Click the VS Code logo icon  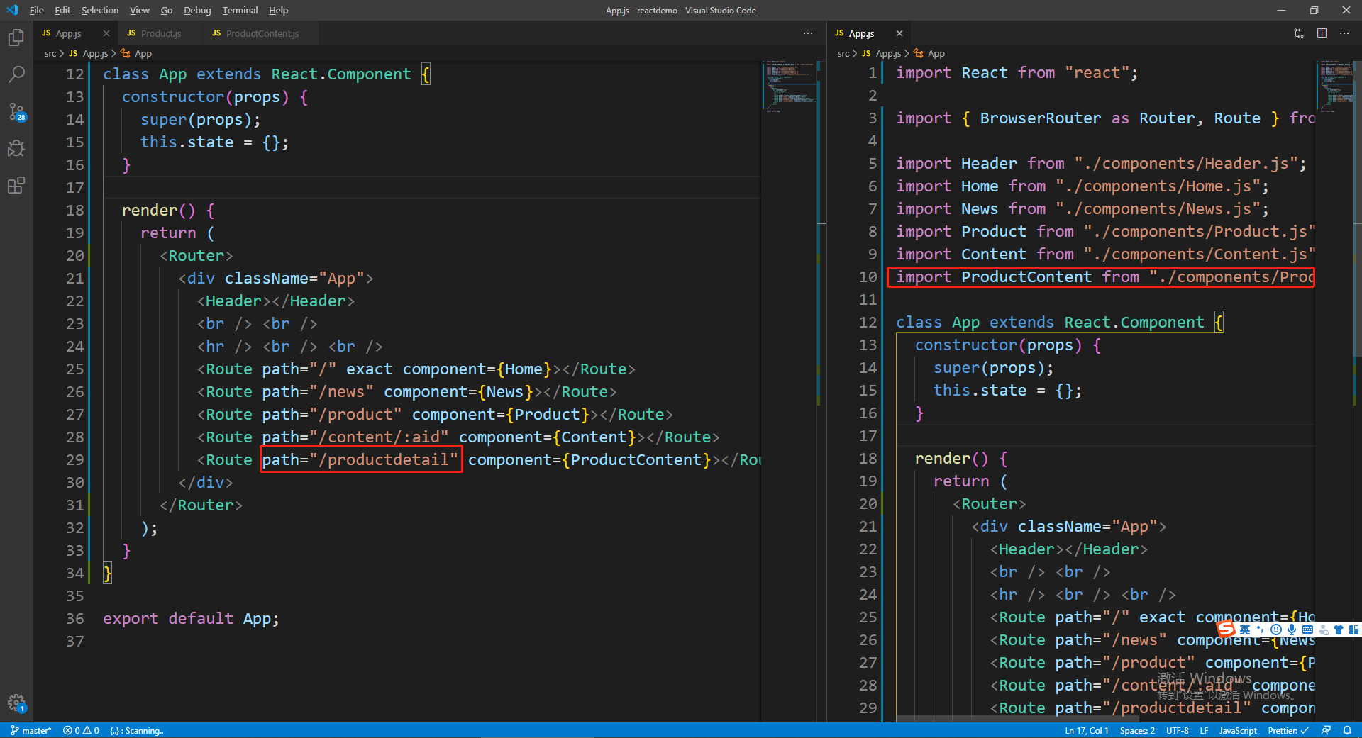coord(12,10)
